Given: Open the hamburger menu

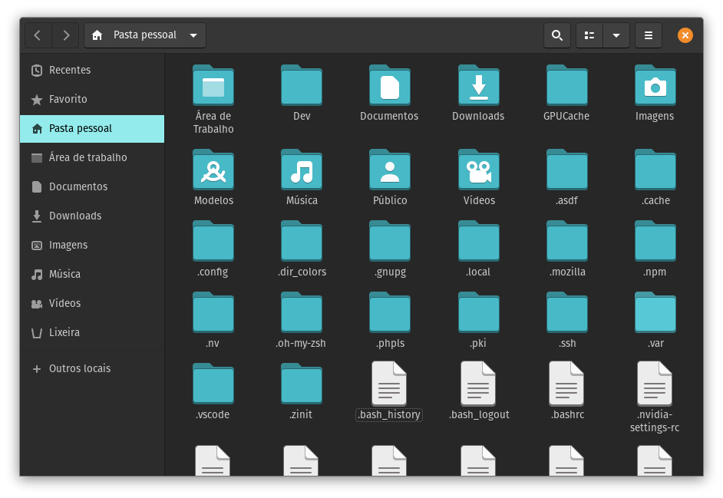Looking at the screenshot, I should coord(648,35).
